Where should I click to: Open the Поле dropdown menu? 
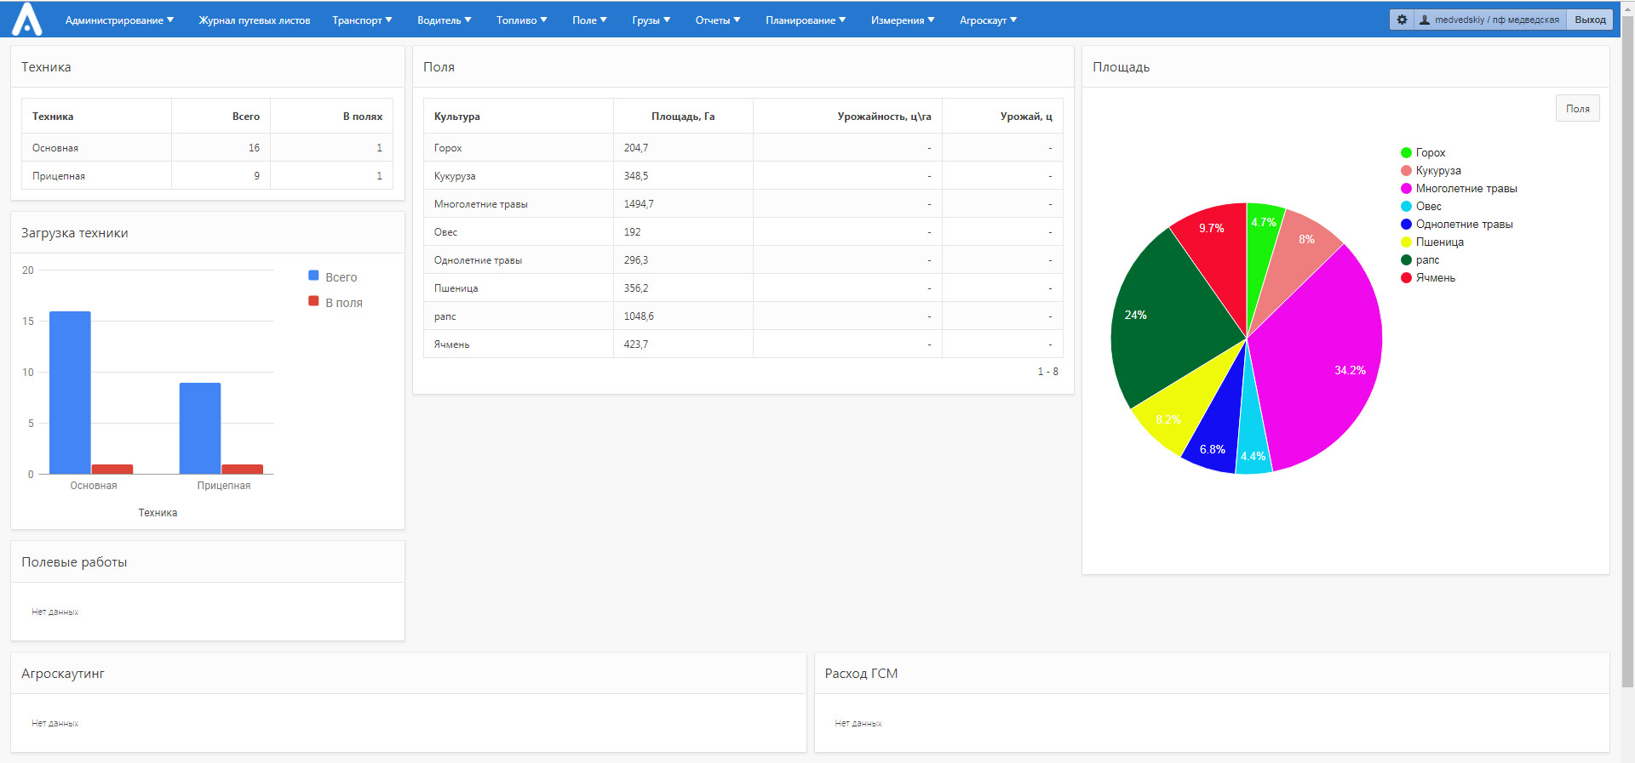589,20
